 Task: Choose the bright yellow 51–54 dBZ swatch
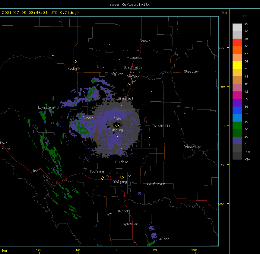[x=237, y=65]
